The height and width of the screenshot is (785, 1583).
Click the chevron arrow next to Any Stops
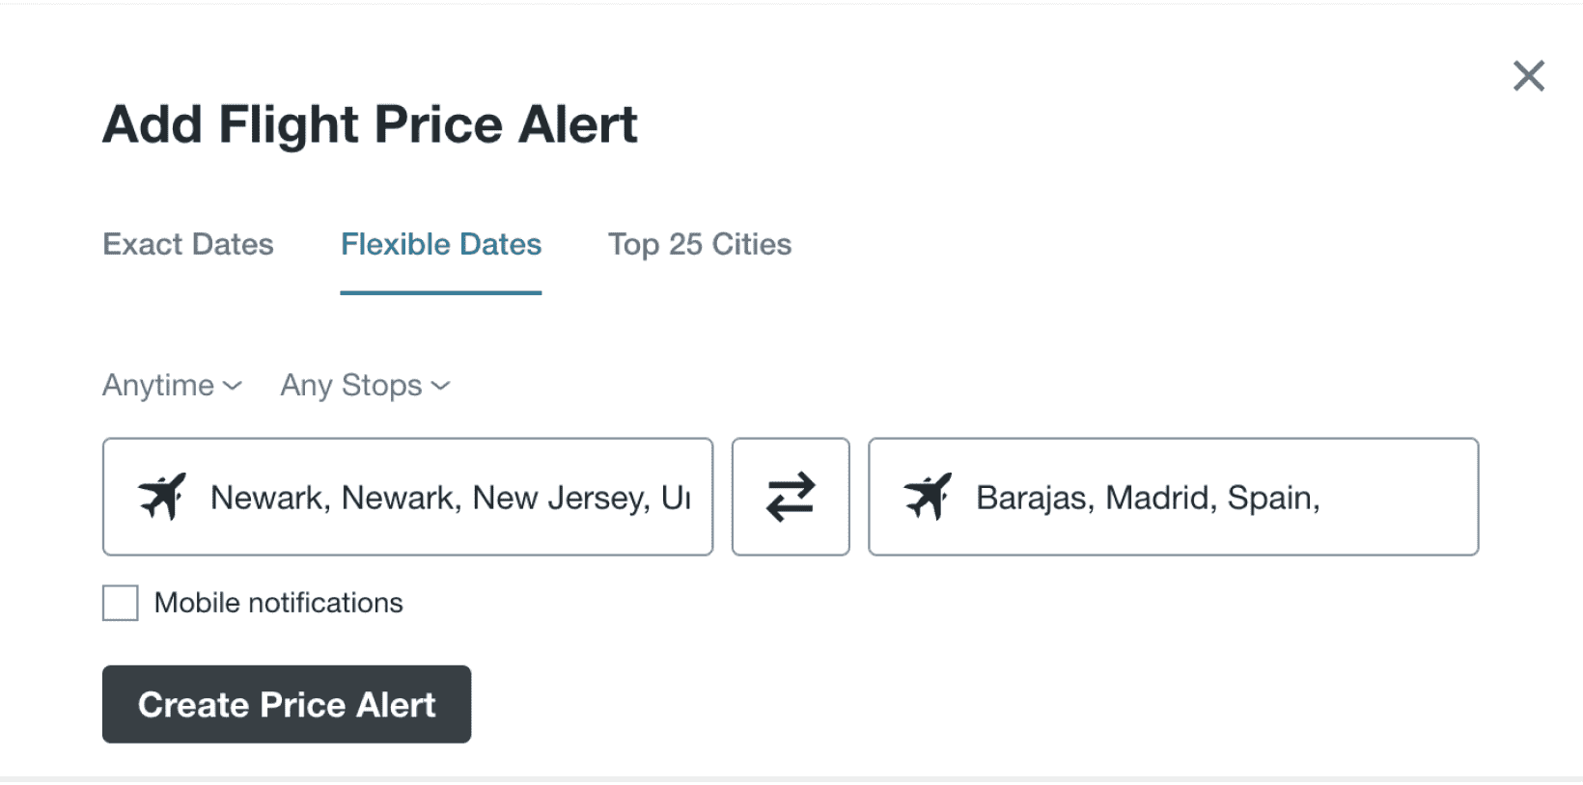pyautogui.click(x=441, y=386)
